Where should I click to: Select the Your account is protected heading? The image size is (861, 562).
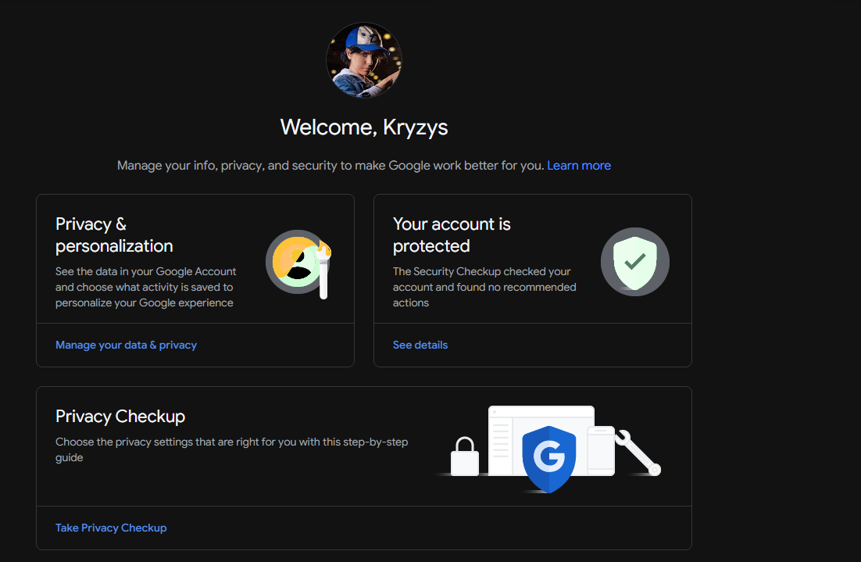(x=452, y=235)
